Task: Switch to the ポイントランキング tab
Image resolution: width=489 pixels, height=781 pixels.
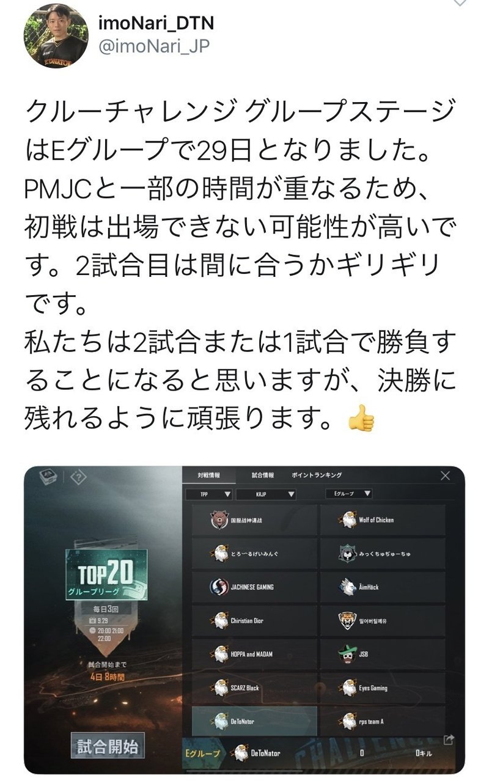Action: point(317,475)
